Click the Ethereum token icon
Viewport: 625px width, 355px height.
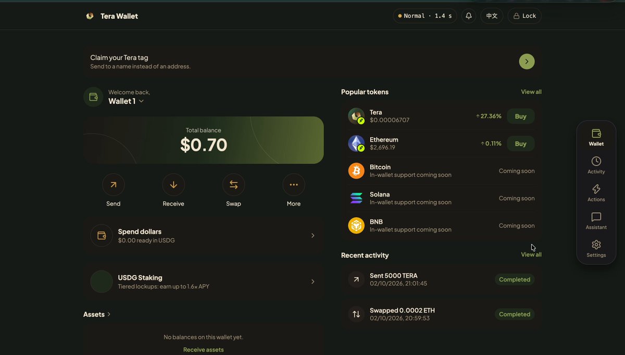pos(356,143)
